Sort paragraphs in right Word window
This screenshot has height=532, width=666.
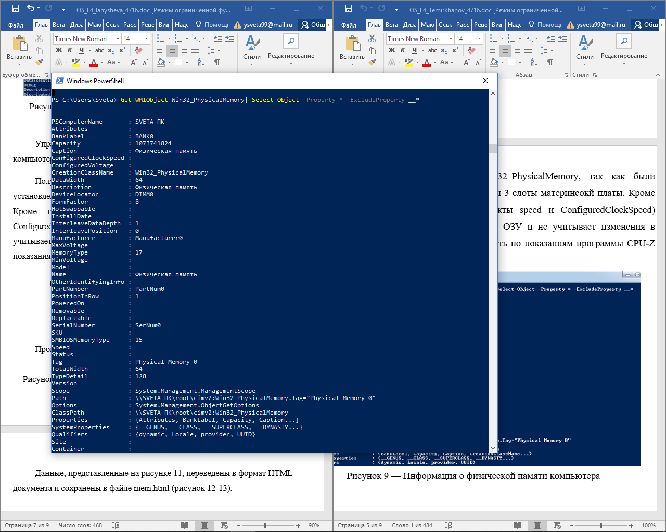534,62
